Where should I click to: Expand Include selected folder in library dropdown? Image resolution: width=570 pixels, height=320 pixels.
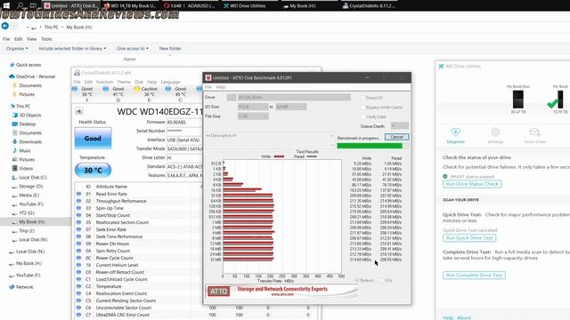click(72, 48)
